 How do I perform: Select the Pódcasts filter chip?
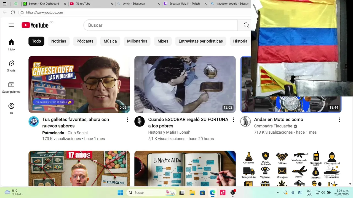[85, 41]
